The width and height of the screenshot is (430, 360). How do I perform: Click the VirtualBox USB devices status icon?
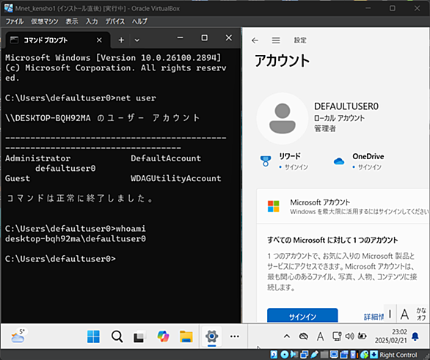314,355
